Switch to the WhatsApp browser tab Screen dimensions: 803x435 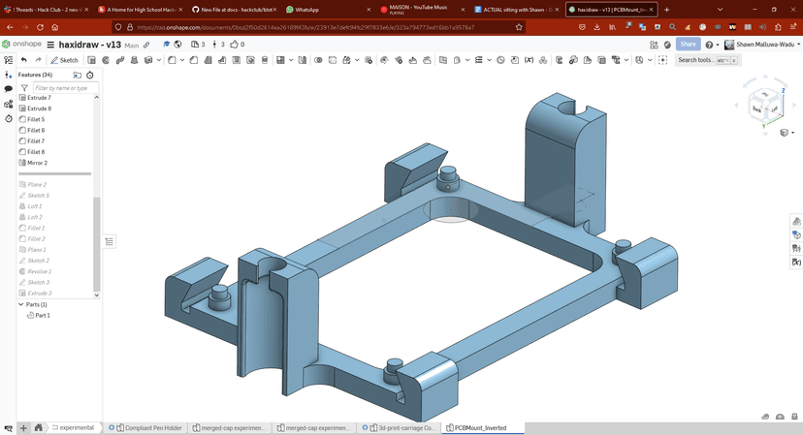[307, 10]
